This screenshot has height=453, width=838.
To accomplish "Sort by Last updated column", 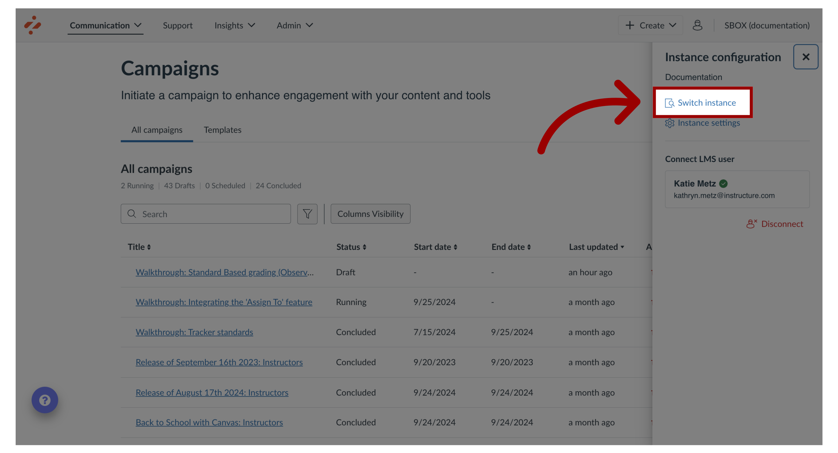I will [596, 247].
